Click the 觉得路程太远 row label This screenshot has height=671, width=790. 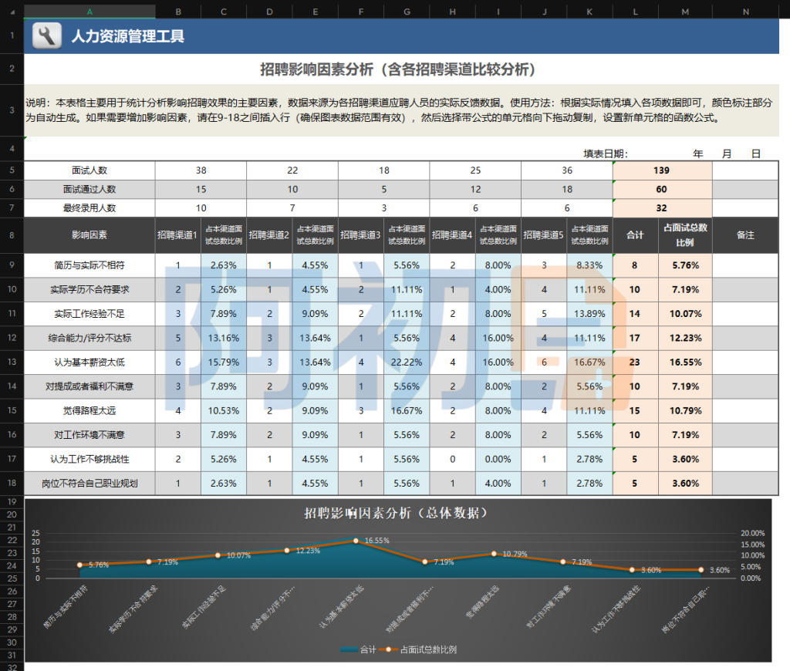click(x=89, y=410)
